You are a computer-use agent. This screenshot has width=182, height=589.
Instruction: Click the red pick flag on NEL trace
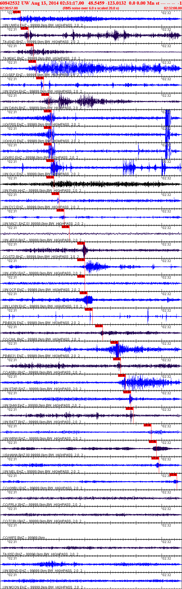[155, 458]
